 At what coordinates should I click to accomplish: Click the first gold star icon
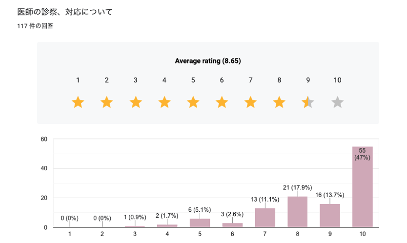[78, 102]
